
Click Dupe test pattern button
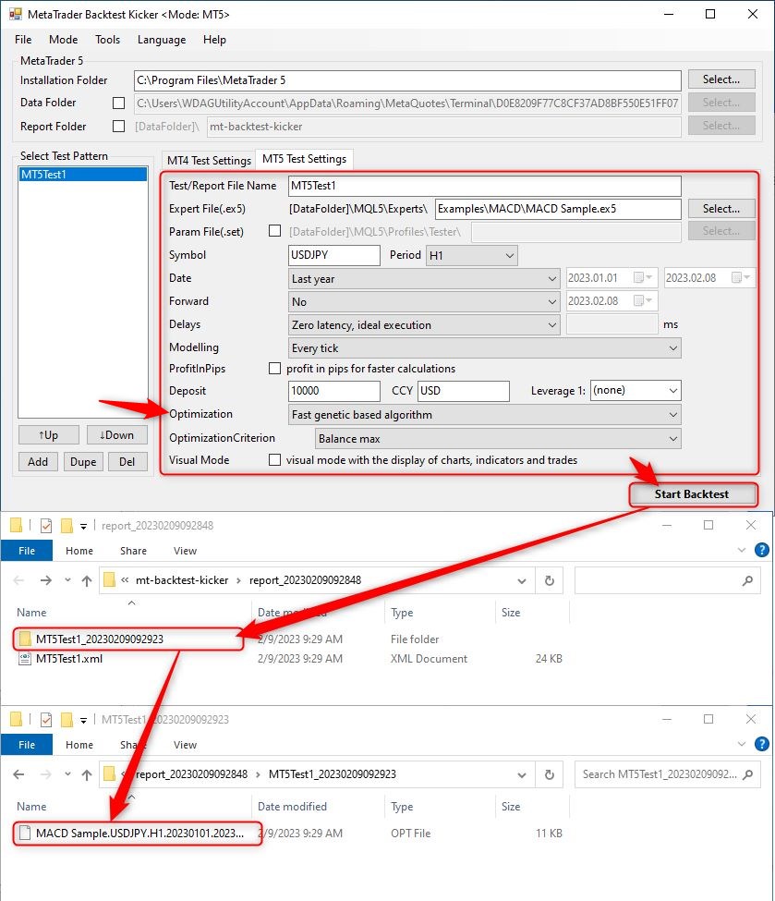(x=83, y=461)
